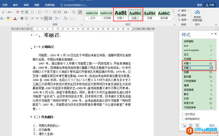This screenshot has height=136, width=219.
Task: Open Style Inspector icon in Styles pane
Action: pyautogui.click(x=191, y=125)
